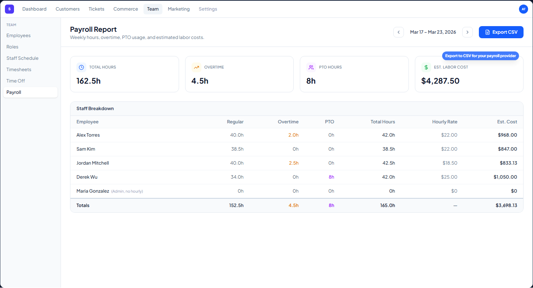Click the 8h value on PTO Hours card
Image resolution: width=533 pixels, height=288 pixels.
311,81
